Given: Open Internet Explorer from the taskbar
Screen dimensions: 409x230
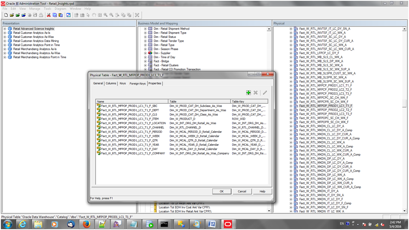Looking at the screenshot, I should 23,224.
